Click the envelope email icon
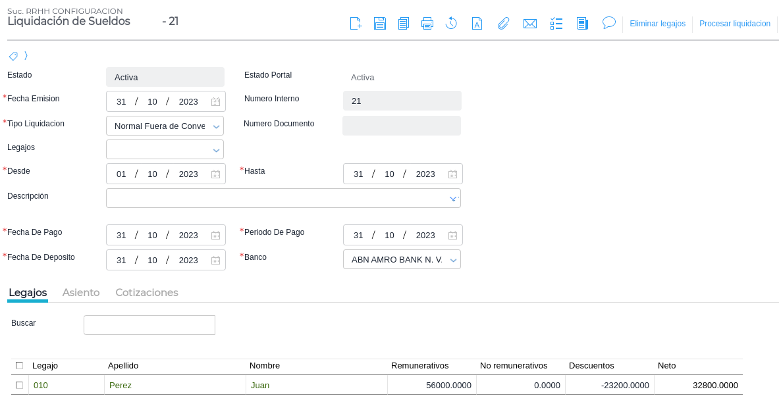This screenshot has width=779, height=404. (530, 24)
